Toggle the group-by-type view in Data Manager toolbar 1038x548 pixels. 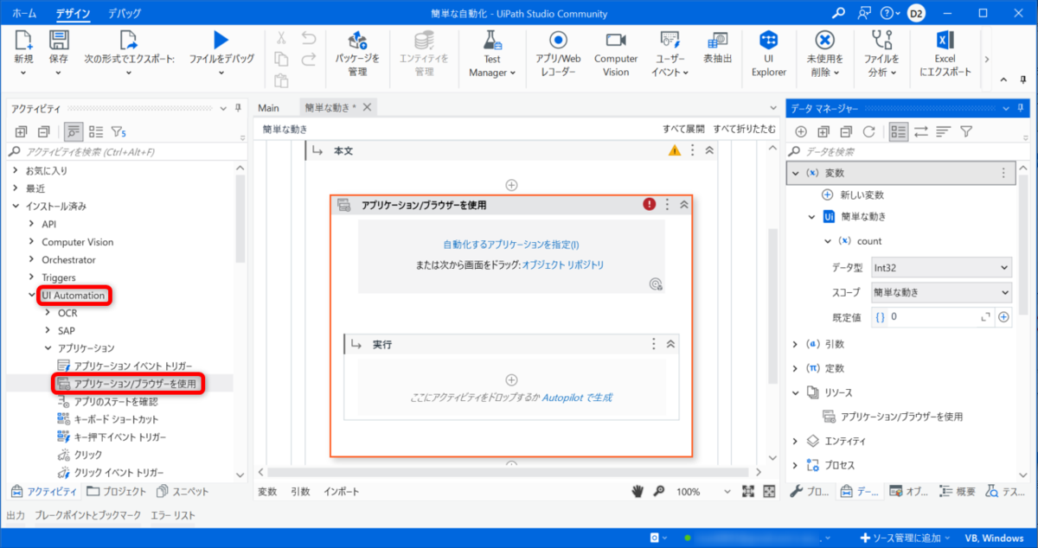pyautogui.click(x=899, y=131)
